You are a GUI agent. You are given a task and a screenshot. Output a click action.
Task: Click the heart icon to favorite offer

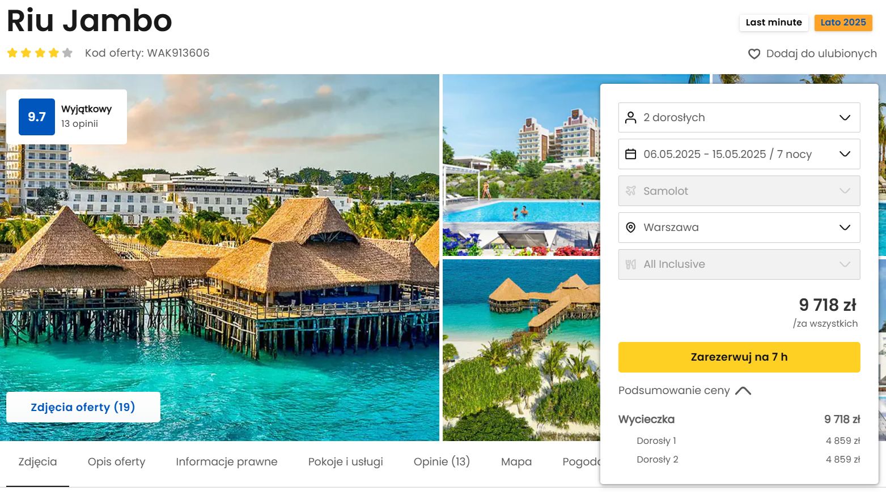(754, 54)
